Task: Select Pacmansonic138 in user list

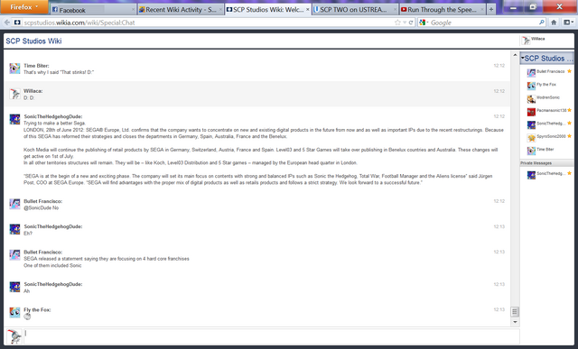Action: [547, 111]
